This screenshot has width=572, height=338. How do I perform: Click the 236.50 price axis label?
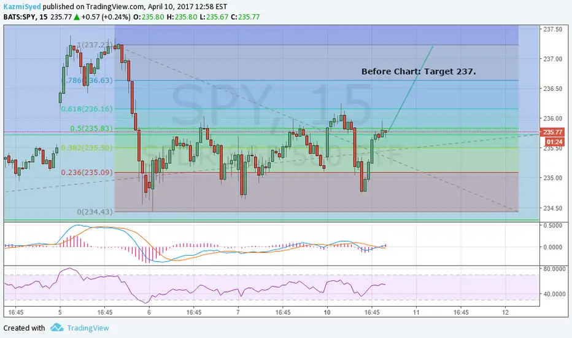(552, 88)
